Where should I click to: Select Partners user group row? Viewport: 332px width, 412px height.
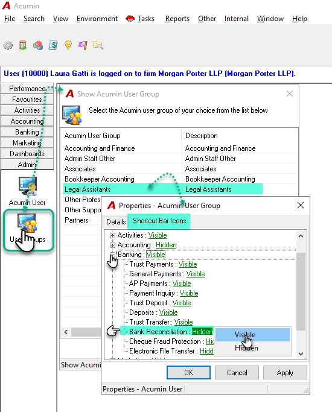click(81, 220)
